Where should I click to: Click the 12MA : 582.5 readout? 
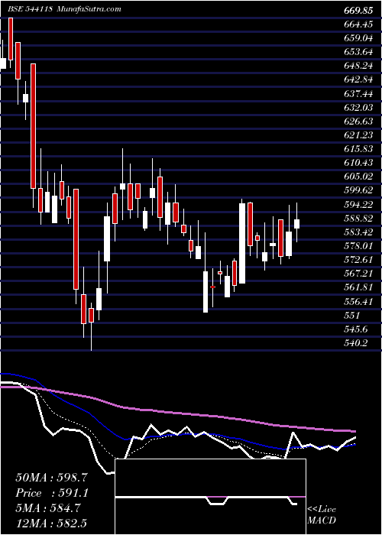coord(52,524)
